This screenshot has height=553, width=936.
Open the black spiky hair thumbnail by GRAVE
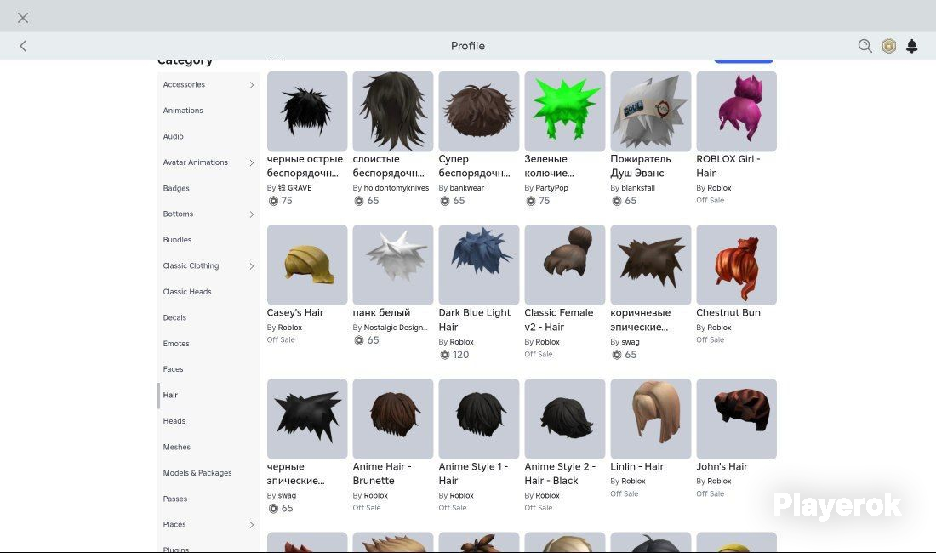click(307, 111)
